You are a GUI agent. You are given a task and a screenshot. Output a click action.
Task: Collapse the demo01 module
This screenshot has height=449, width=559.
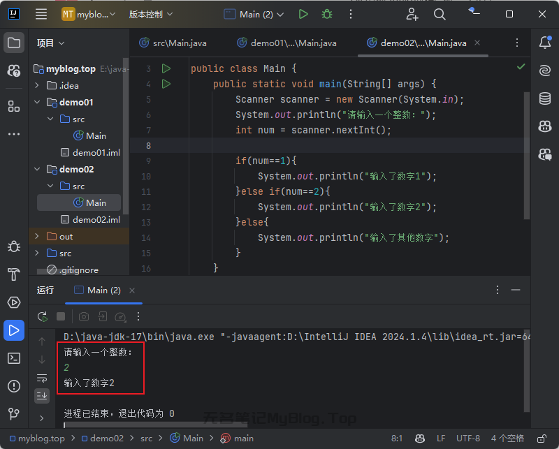click(37, 102)
